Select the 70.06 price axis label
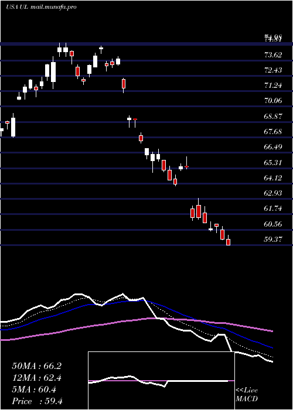The width and height of the screenshot is (293, 410). point(273,100)
